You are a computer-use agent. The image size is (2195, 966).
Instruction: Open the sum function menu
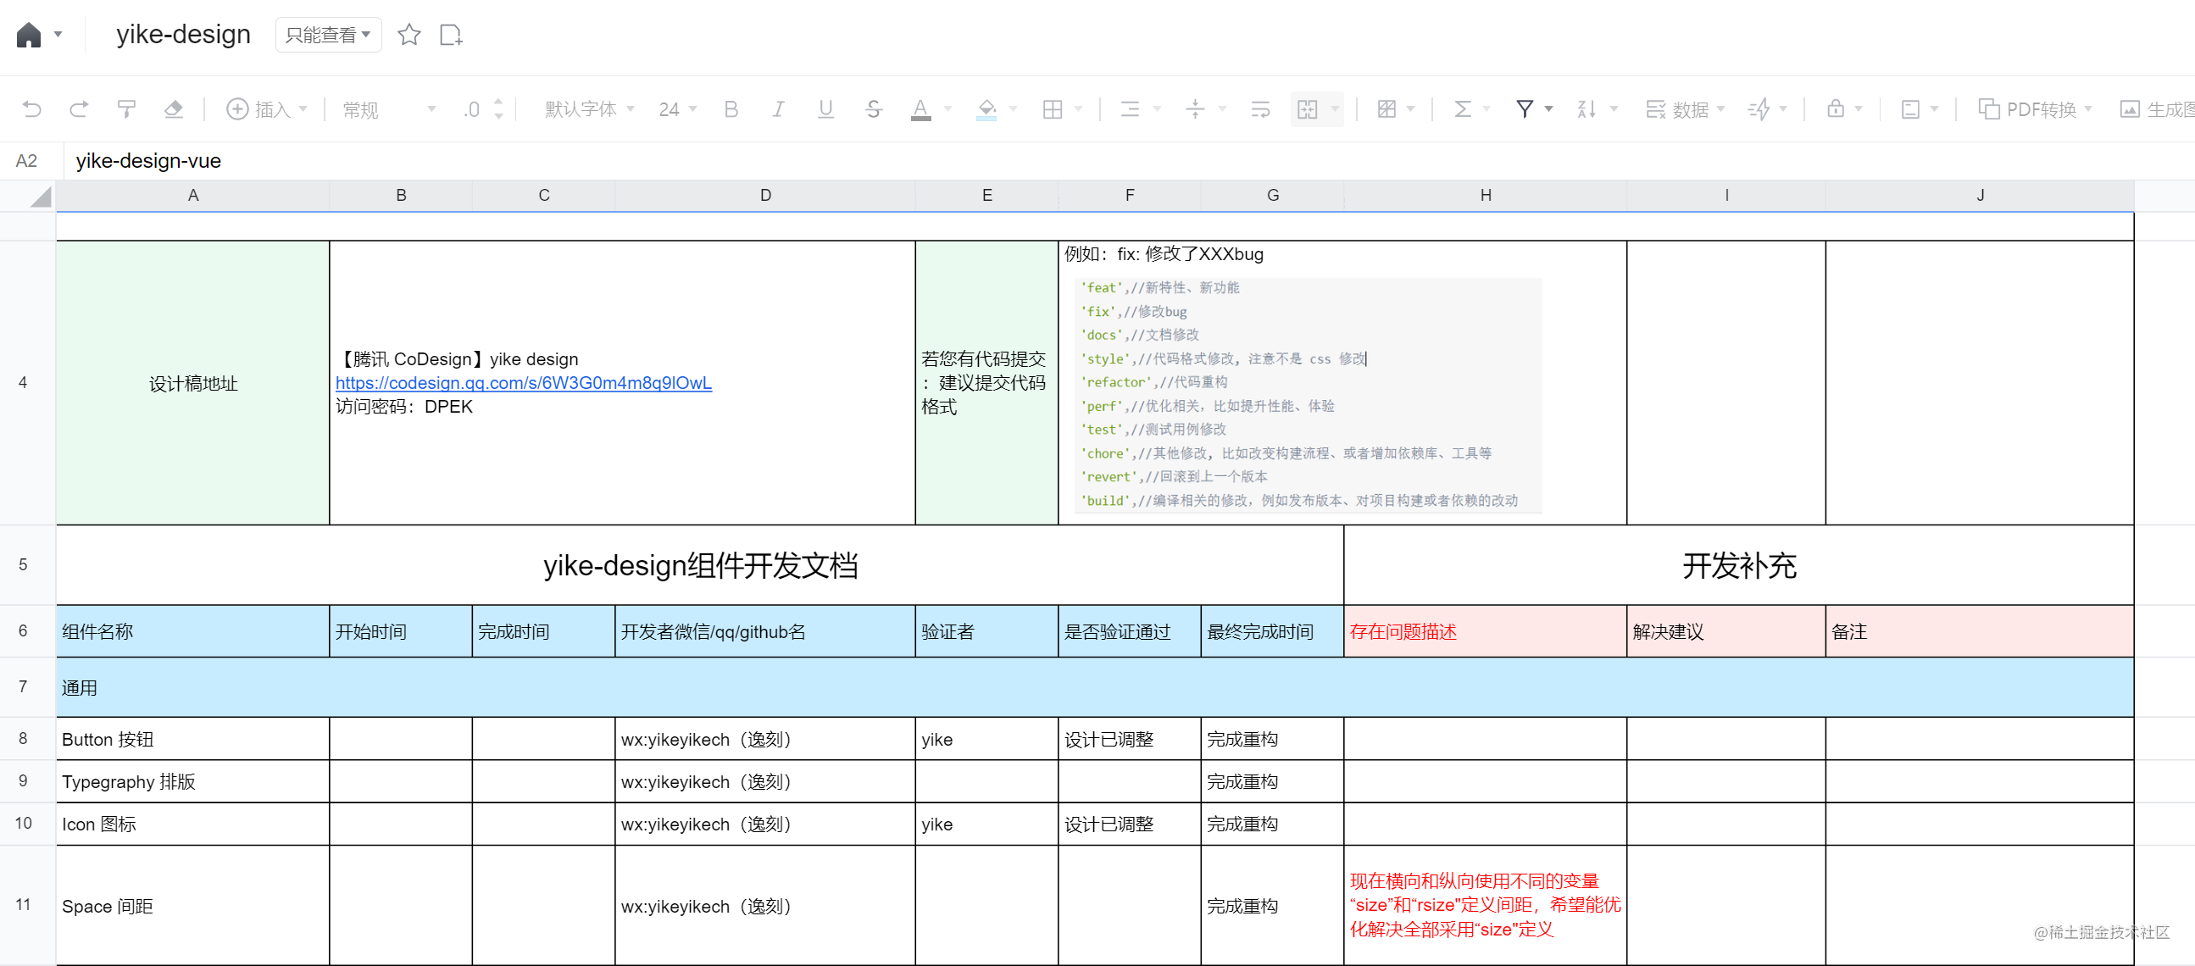[1463, 109]
